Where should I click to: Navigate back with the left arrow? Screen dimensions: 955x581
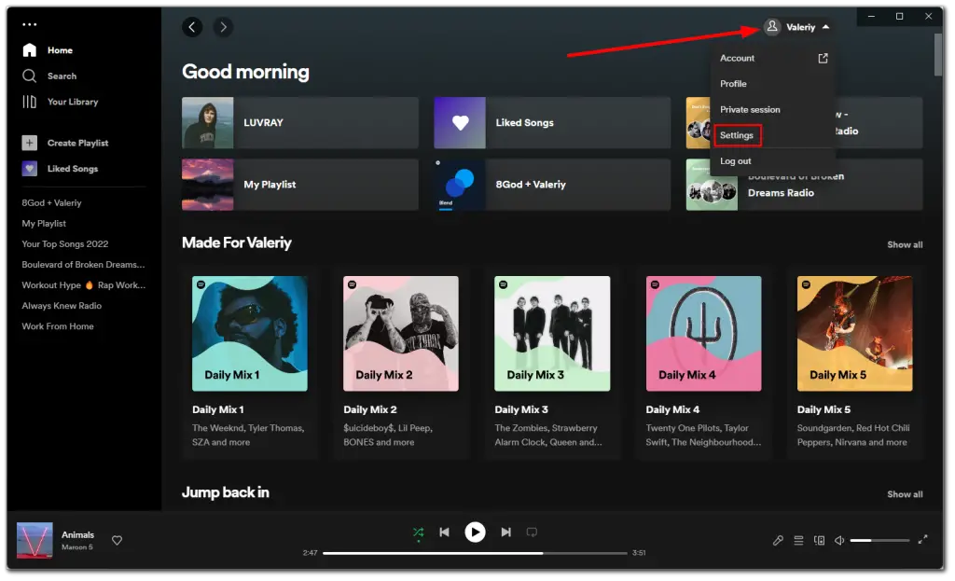(192, 26)
